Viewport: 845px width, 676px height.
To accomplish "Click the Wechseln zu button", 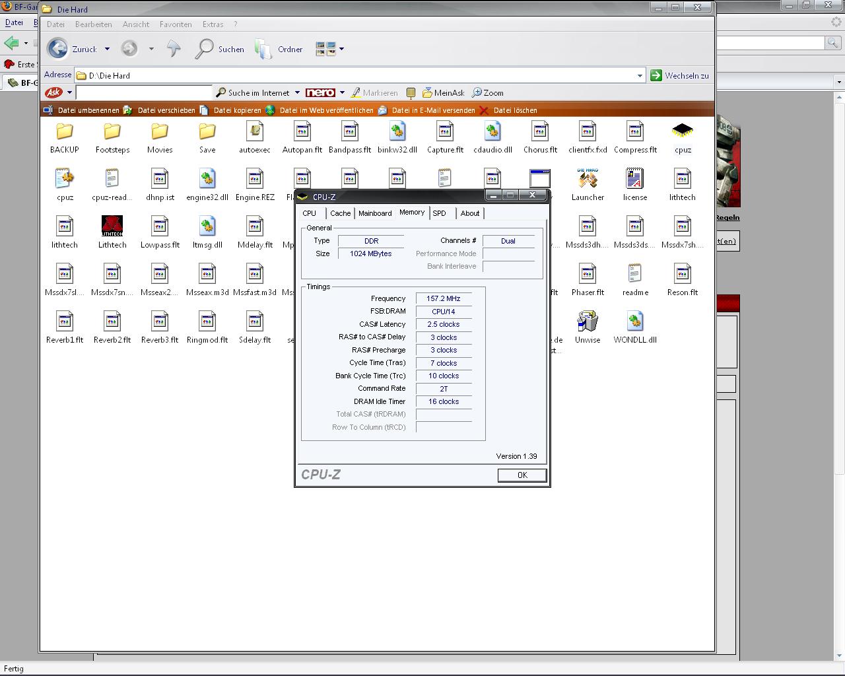I will pos(680,75).
